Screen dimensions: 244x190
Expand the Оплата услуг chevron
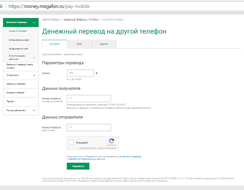[34, 75]
